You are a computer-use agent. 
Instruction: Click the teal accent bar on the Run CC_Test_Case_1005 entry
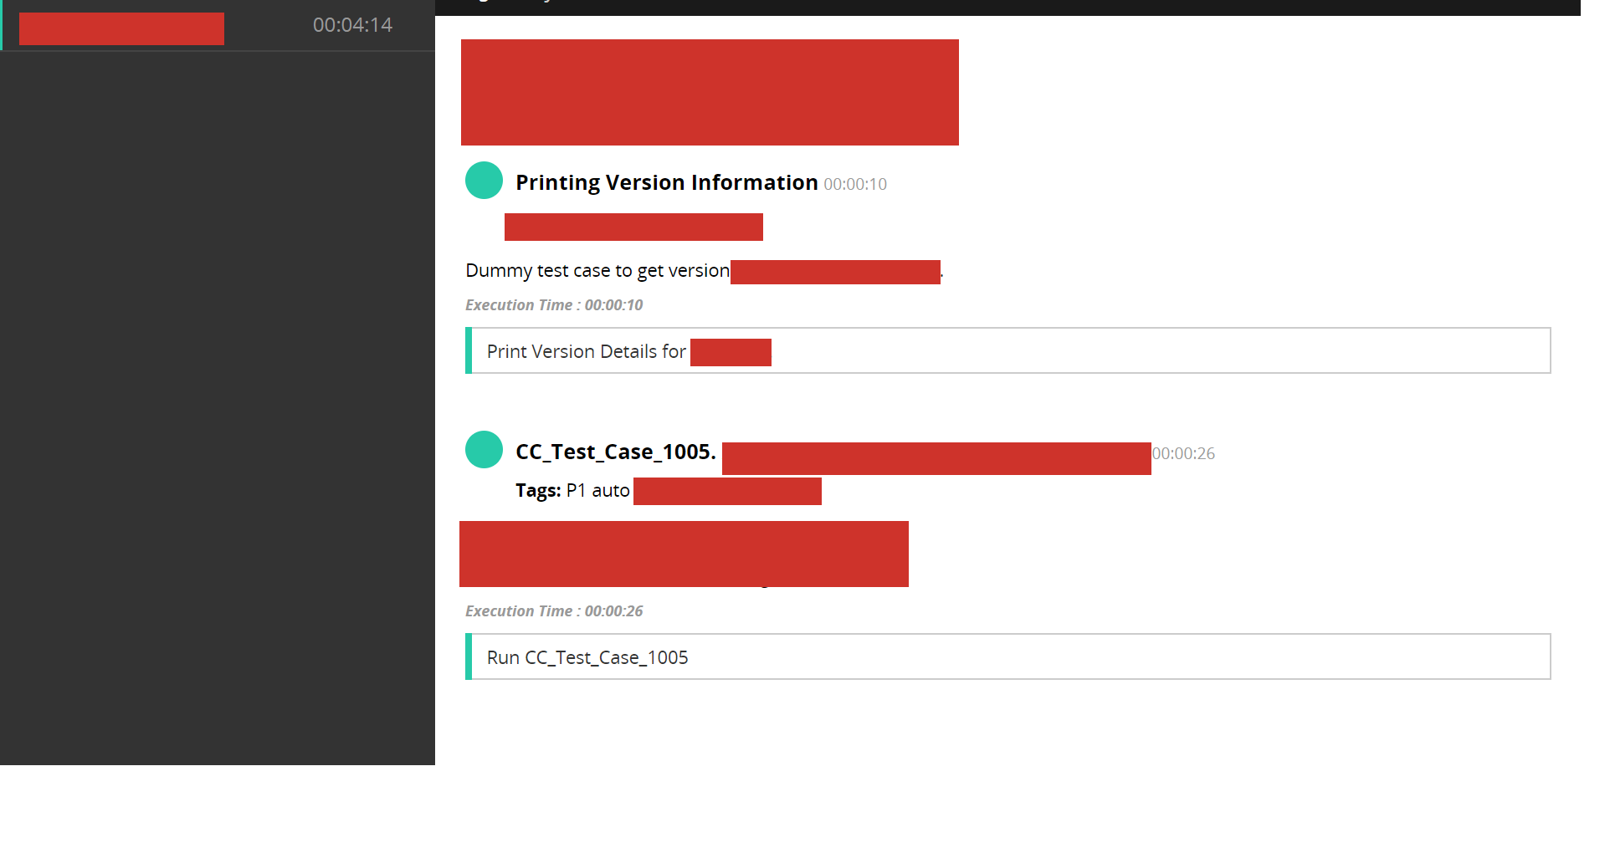click(469, 656)
